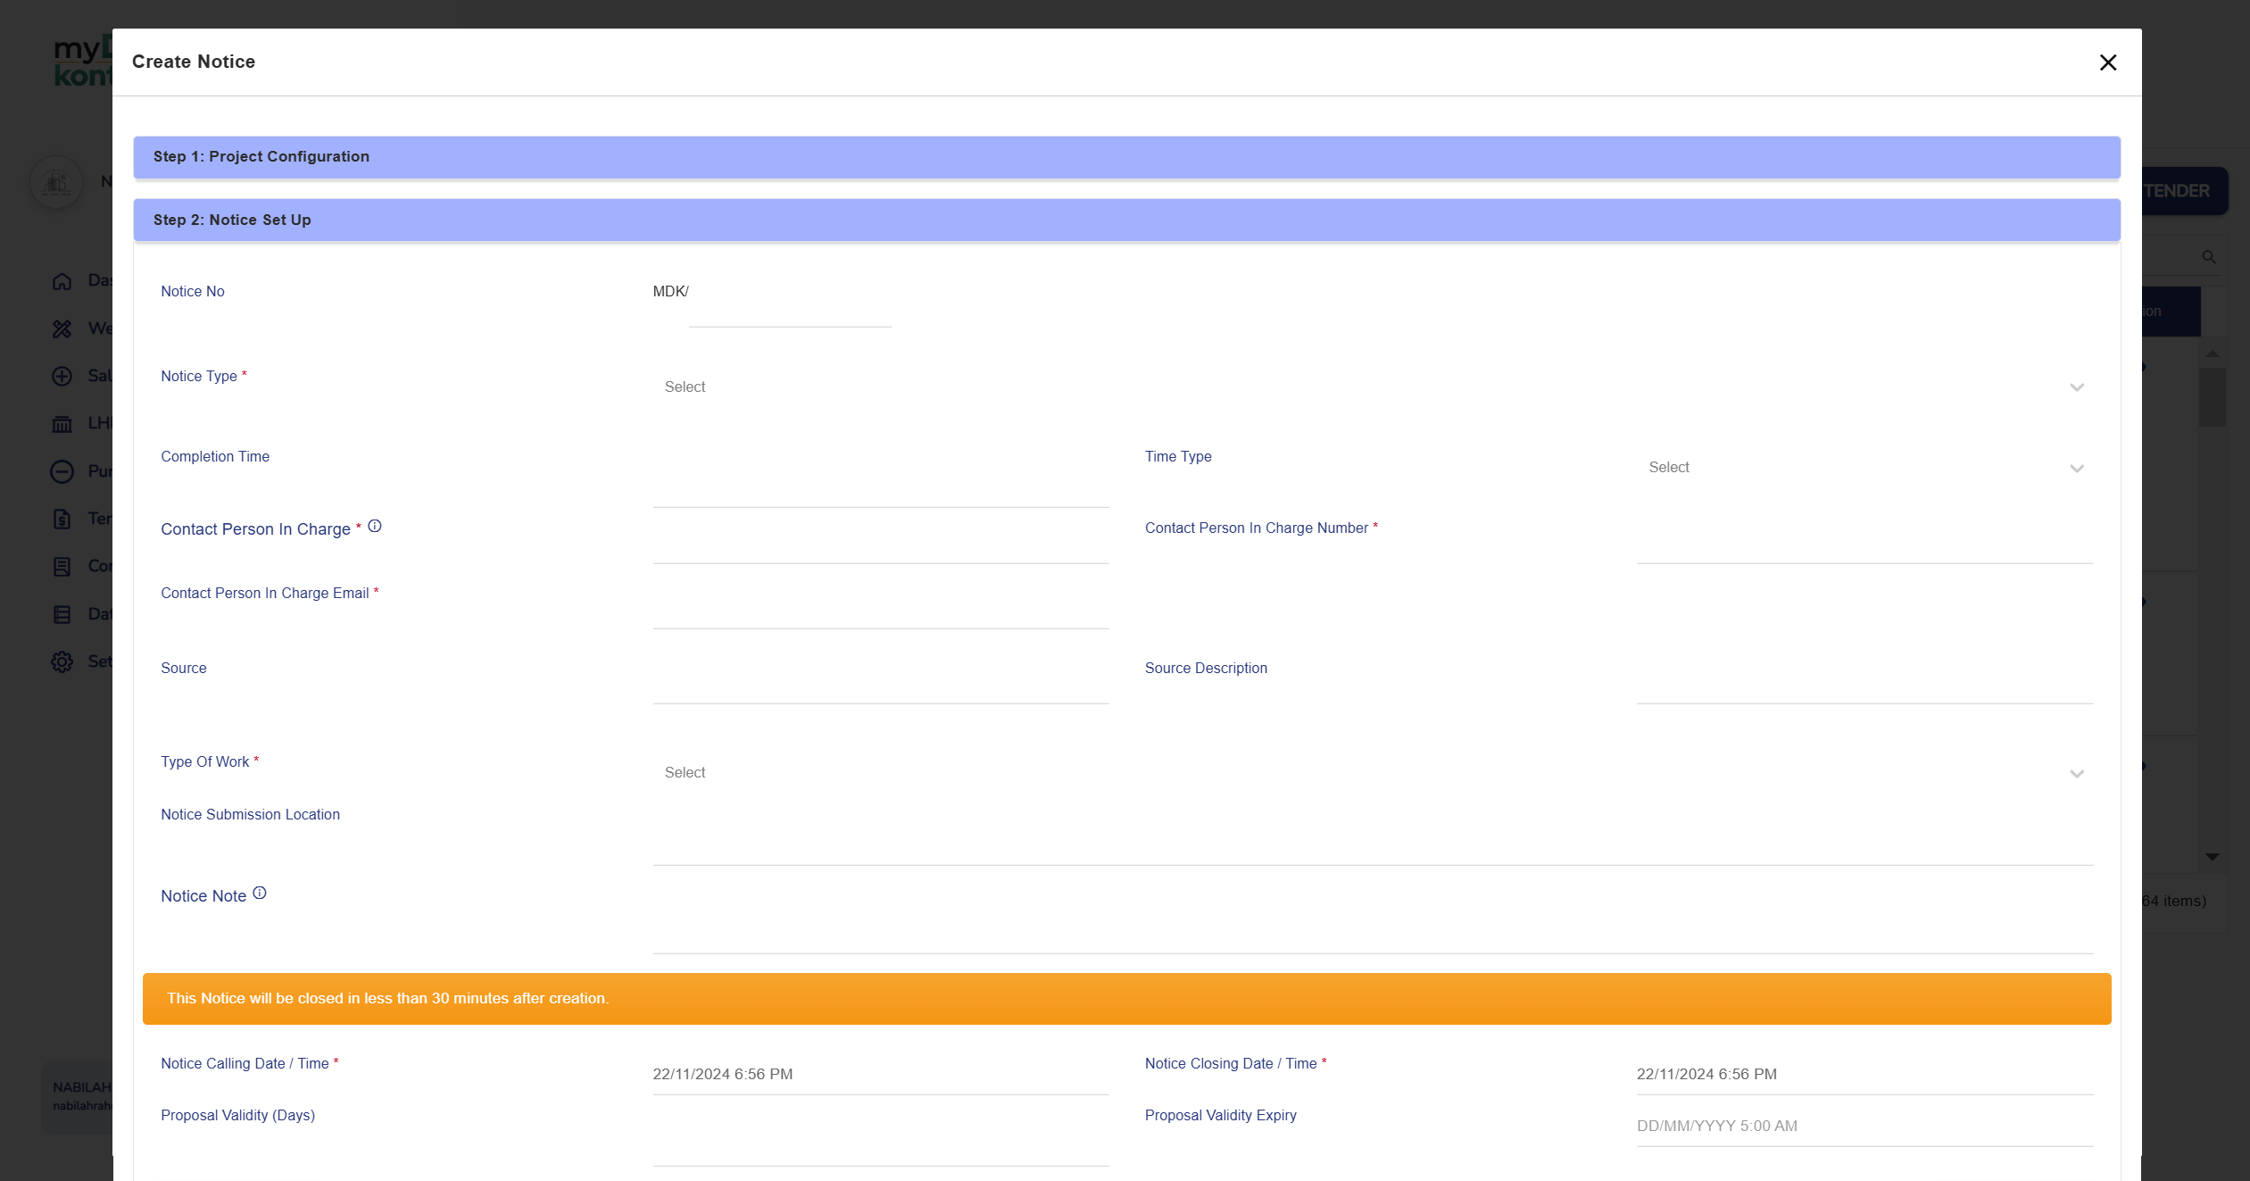Click the dashboard home icon in sidebar
Viewport: 2250px width, 1181px height.
pos(62,281)
